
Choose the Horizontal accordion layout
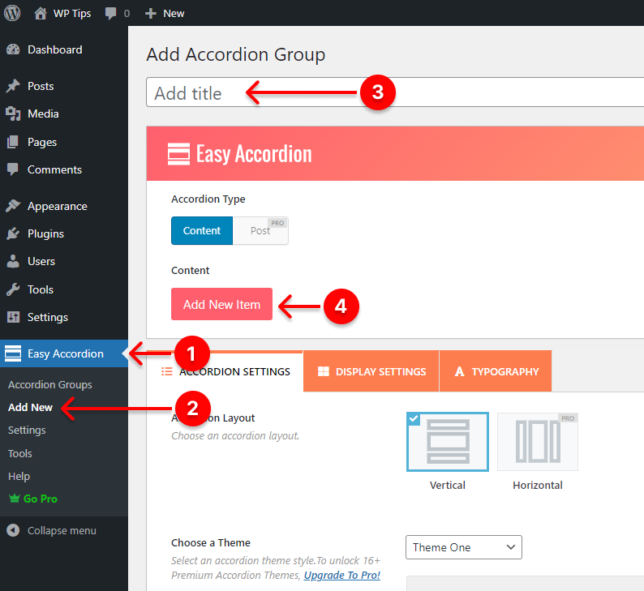click(537, 442)
